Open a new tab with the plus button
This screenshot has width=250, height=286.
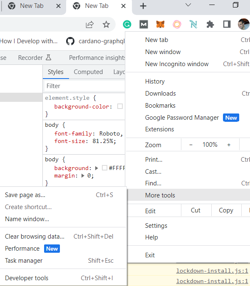point(143,6)
